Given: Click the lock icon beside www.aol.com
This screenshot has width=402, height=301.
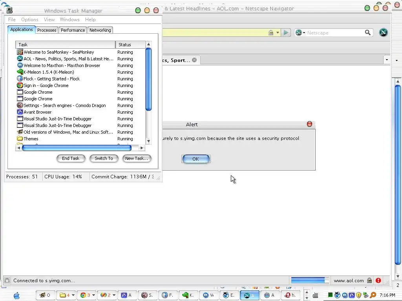Looking at the screenshot, I should pos(369,281).
